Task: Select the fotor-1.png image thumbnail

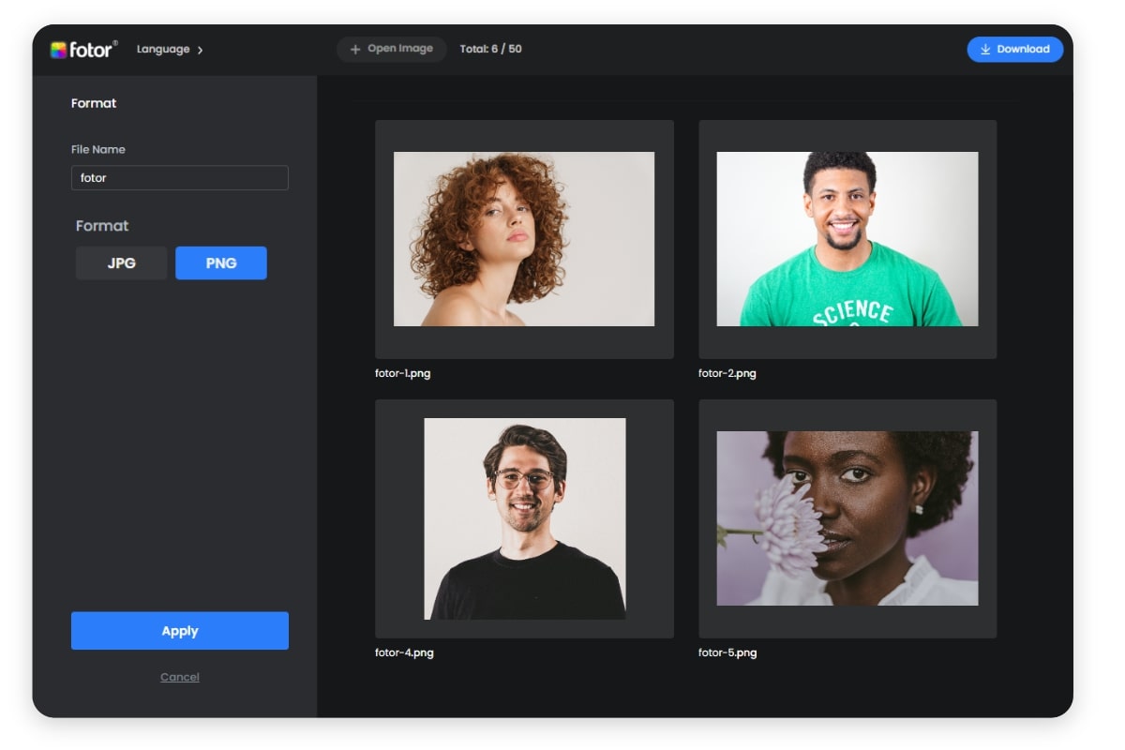Action: click(524, 238)
